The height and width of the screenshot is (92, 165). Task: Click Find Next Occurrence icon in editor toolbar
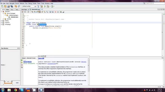37,12
